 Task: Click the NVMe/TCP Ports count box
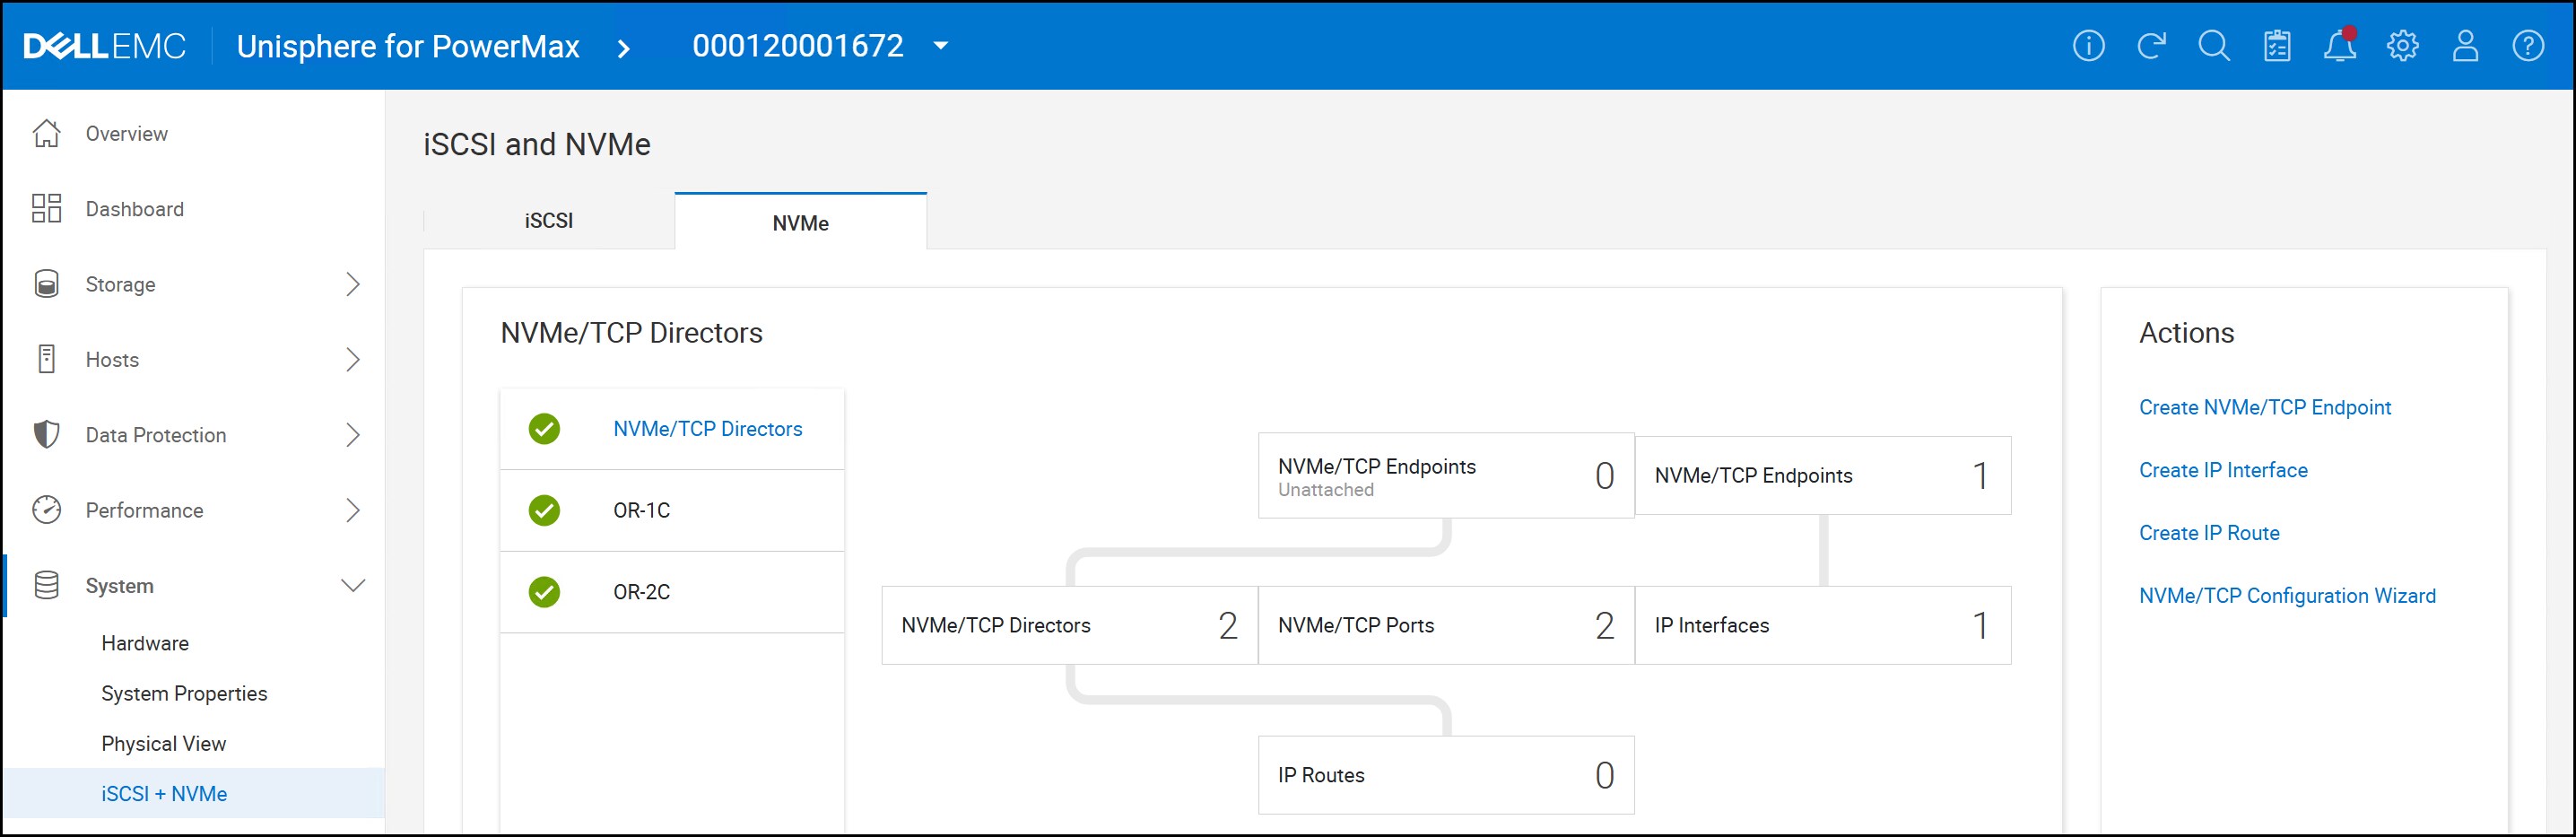click(x=1446, y=625)
